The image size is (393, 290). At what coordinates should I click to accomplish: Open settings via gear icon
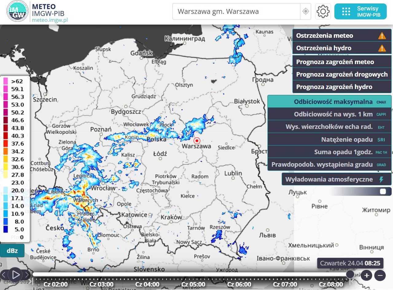[323, 12]
